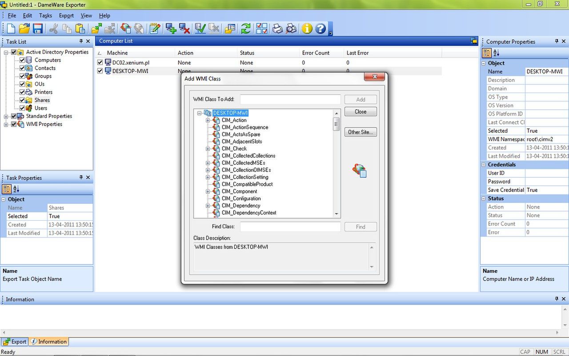Image resolution: width=569 pixels, height=356 pixels.
Task: Click Categorized view icon in Task Properties
Action: coord(7,189)
